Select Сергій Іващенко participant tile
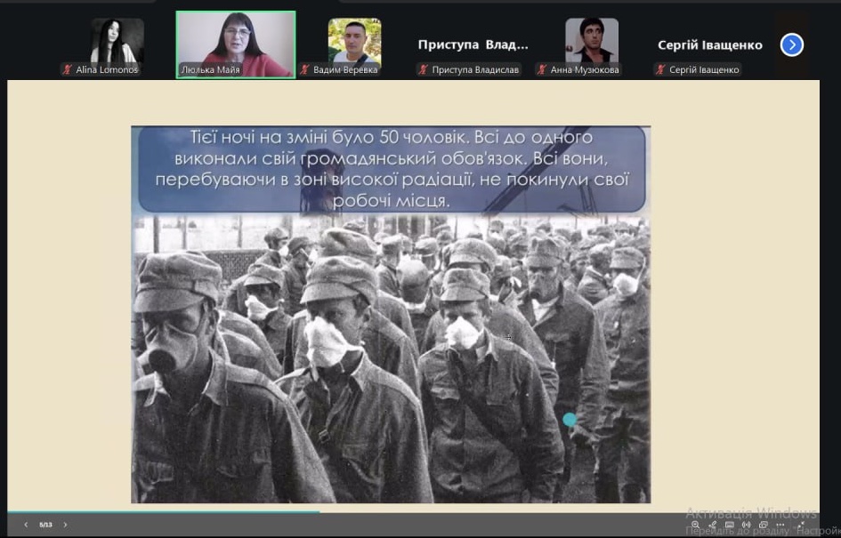841x538 pixels. pos(709,46)
